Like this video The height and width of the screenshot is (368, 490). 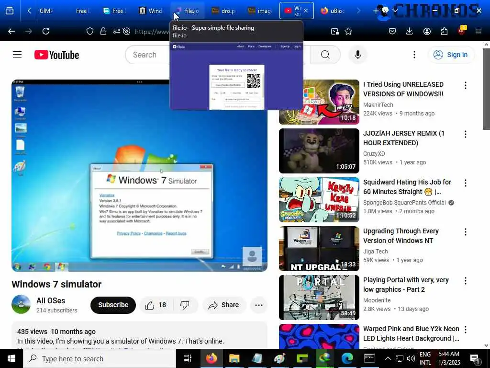pyautogui.click(x=156, y=305)
